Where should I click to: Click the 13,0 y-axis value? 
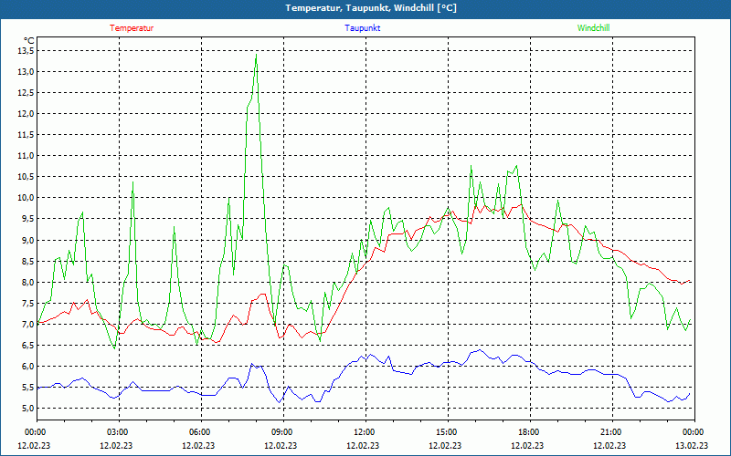26,72
